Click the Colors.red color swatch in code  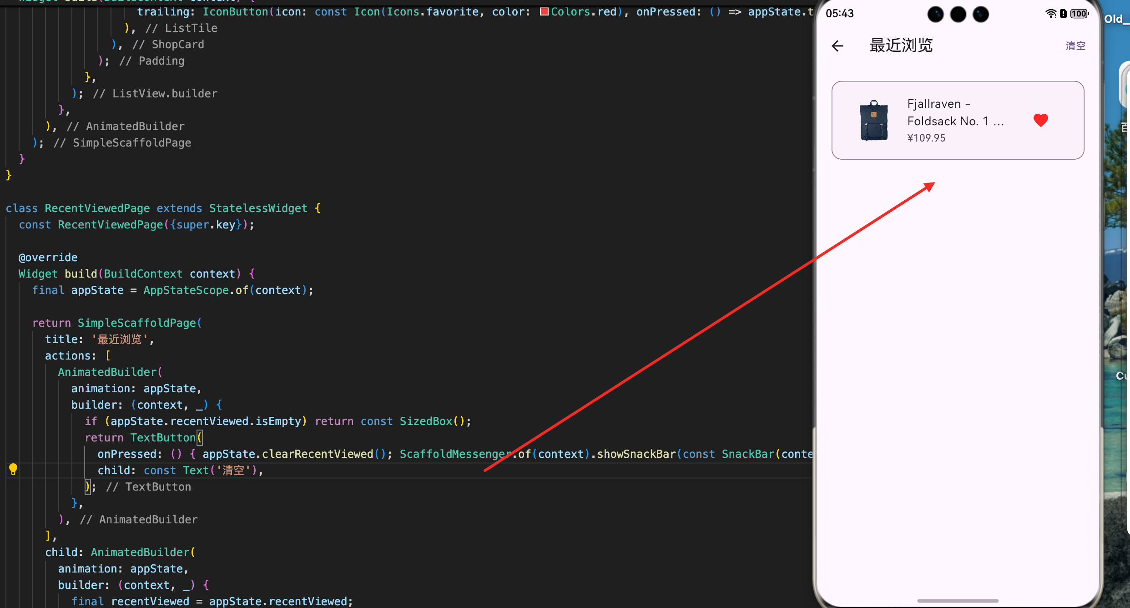(x=544, y=12)
